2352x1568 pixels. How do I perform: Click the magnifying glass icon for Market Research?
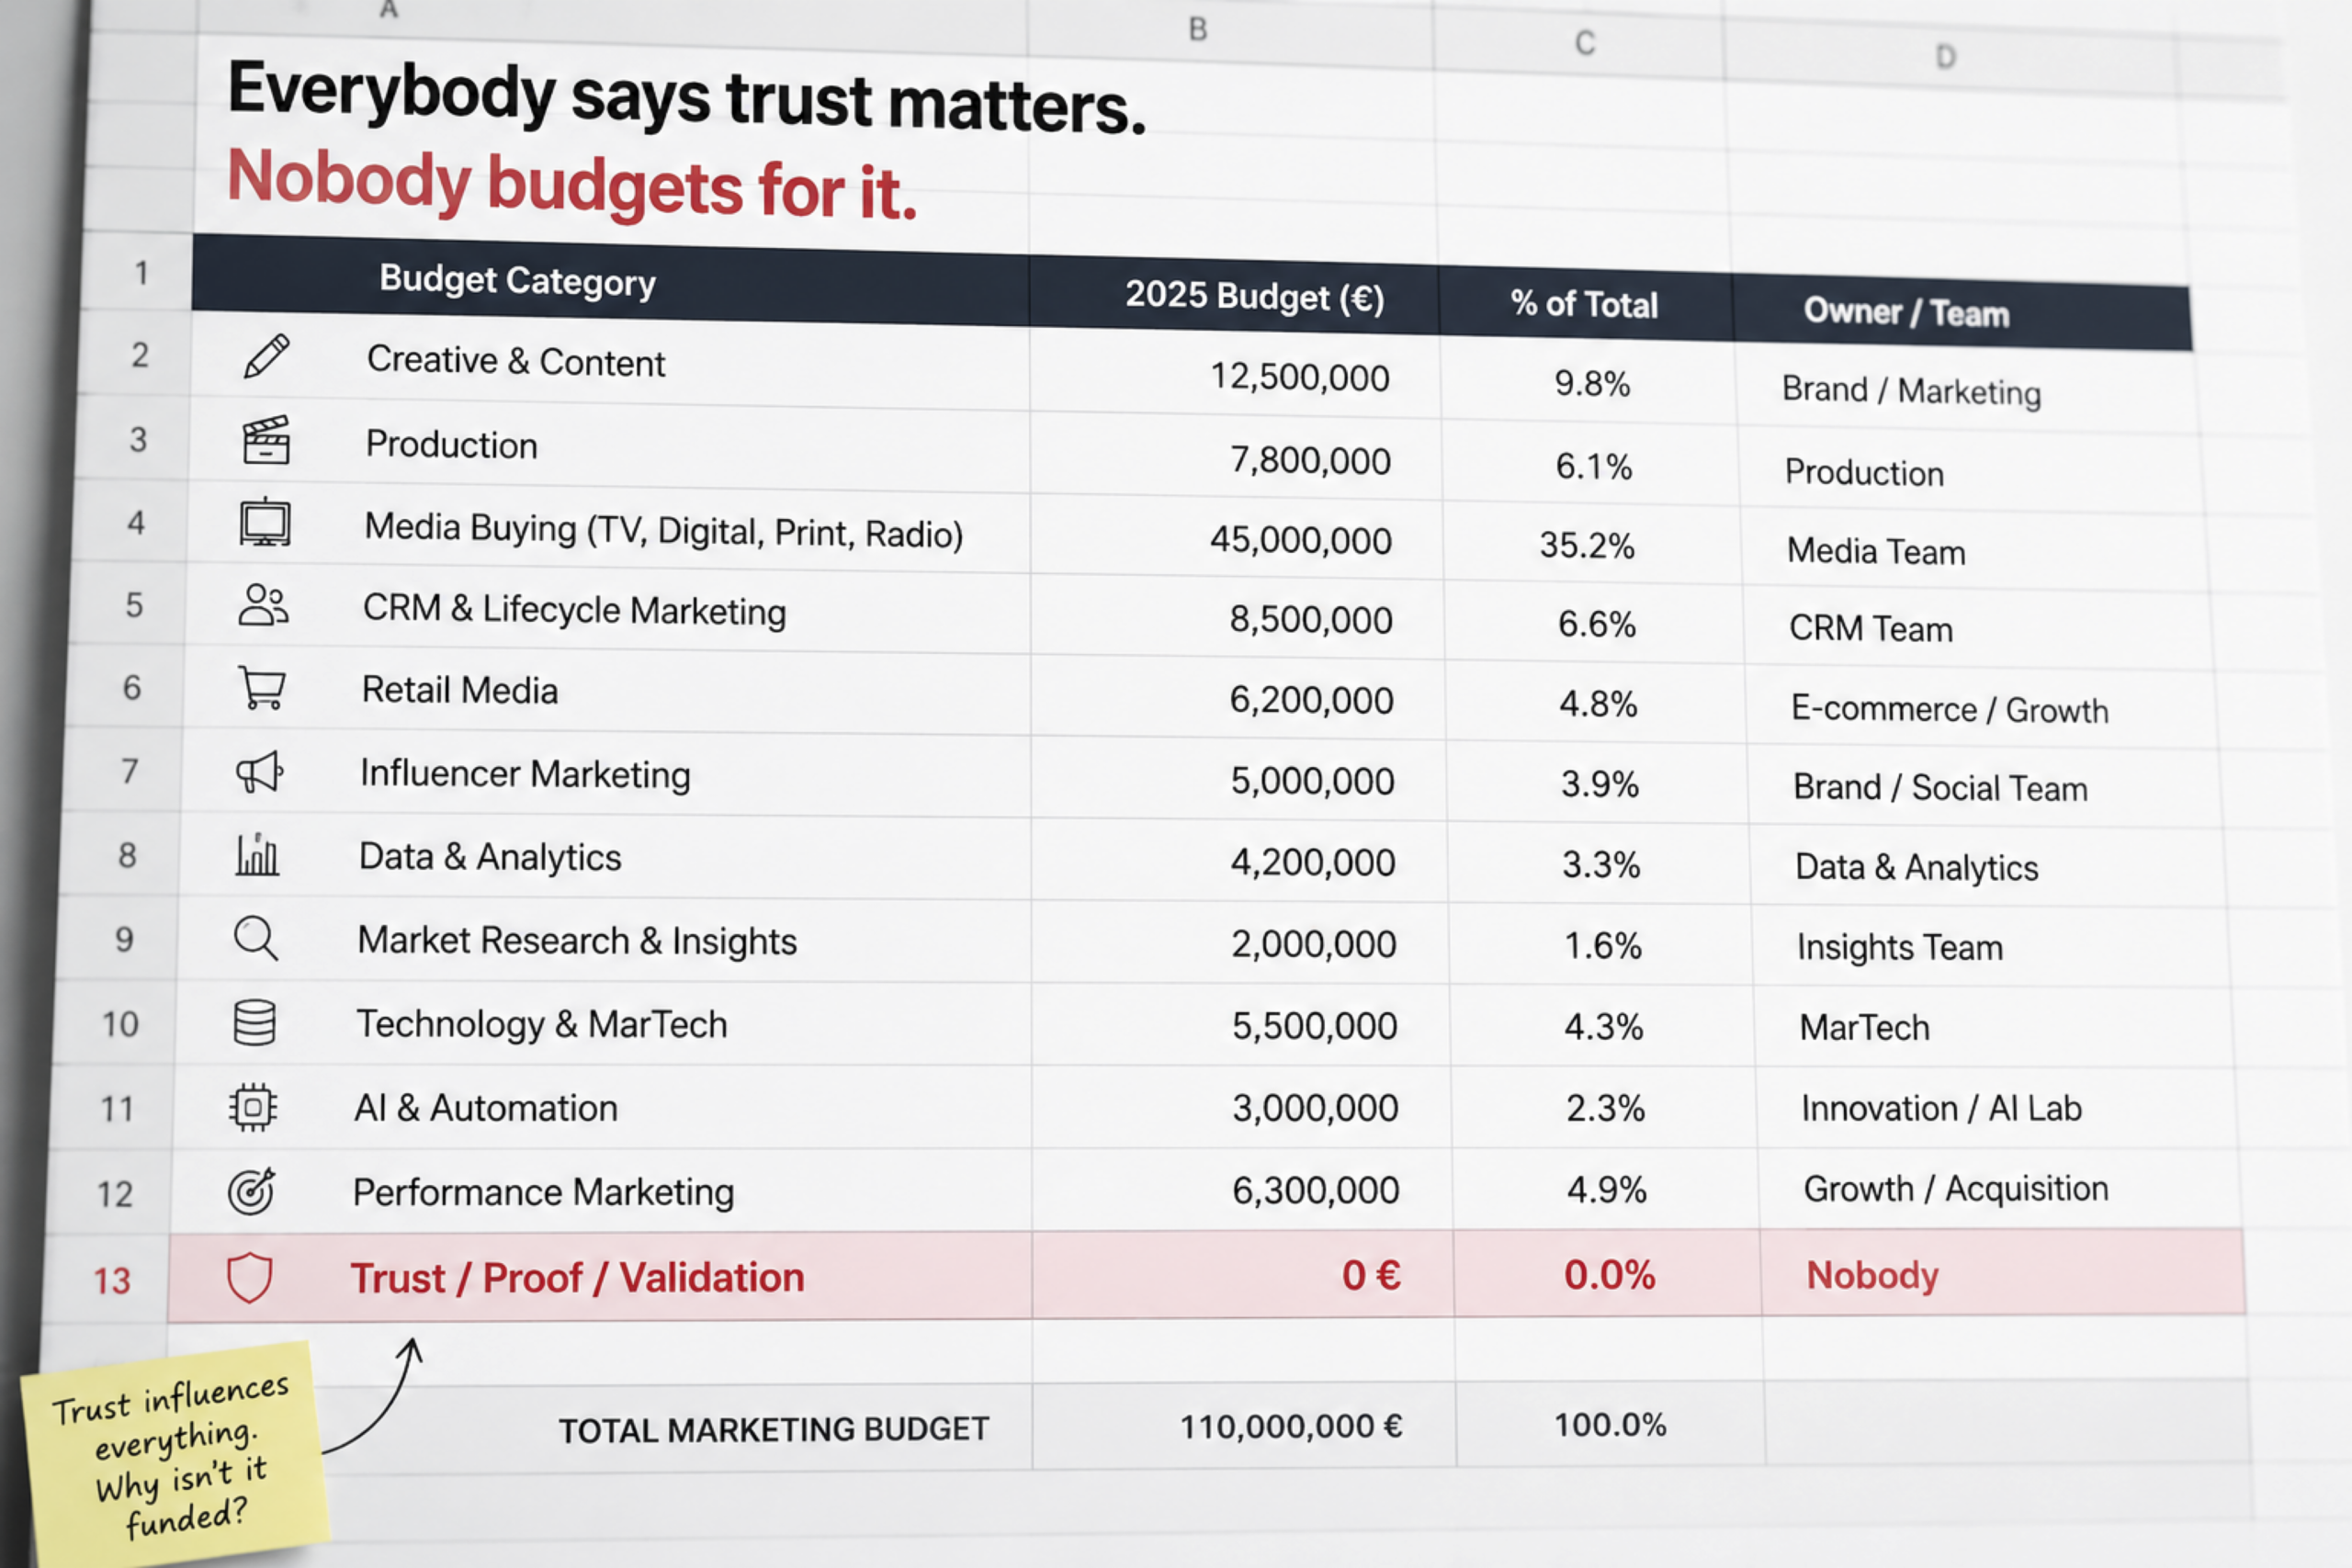[256, 938]
